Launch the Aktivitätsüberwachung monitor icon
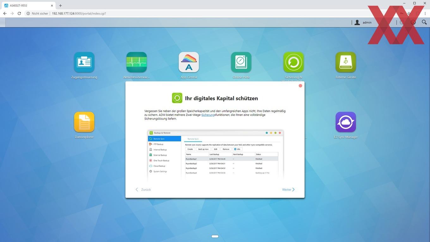 (x=137, y=62)
